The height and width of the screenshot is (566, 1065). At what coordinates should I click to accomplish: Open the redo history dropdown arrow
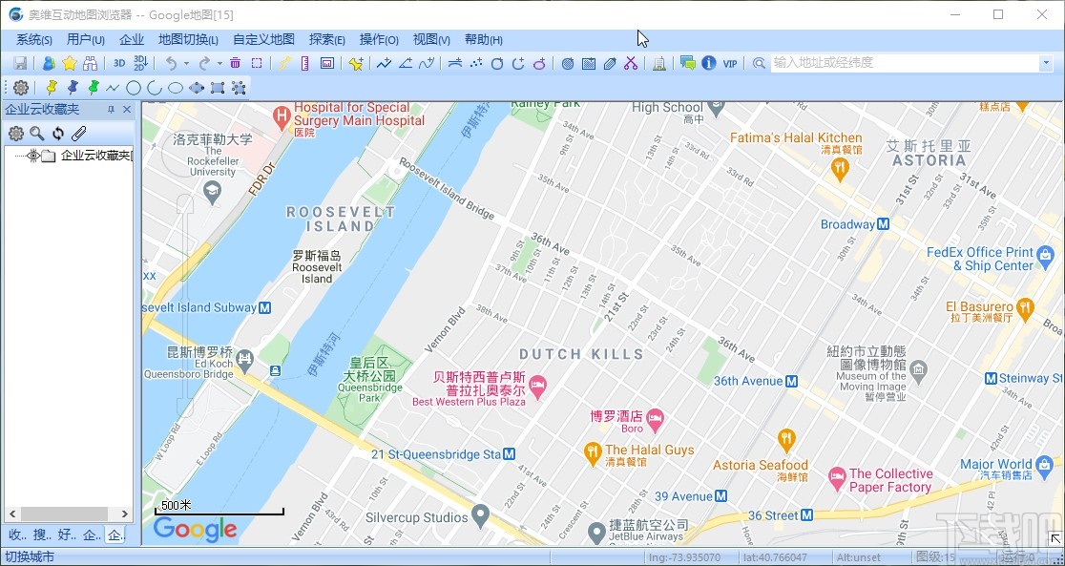[218, 63]
